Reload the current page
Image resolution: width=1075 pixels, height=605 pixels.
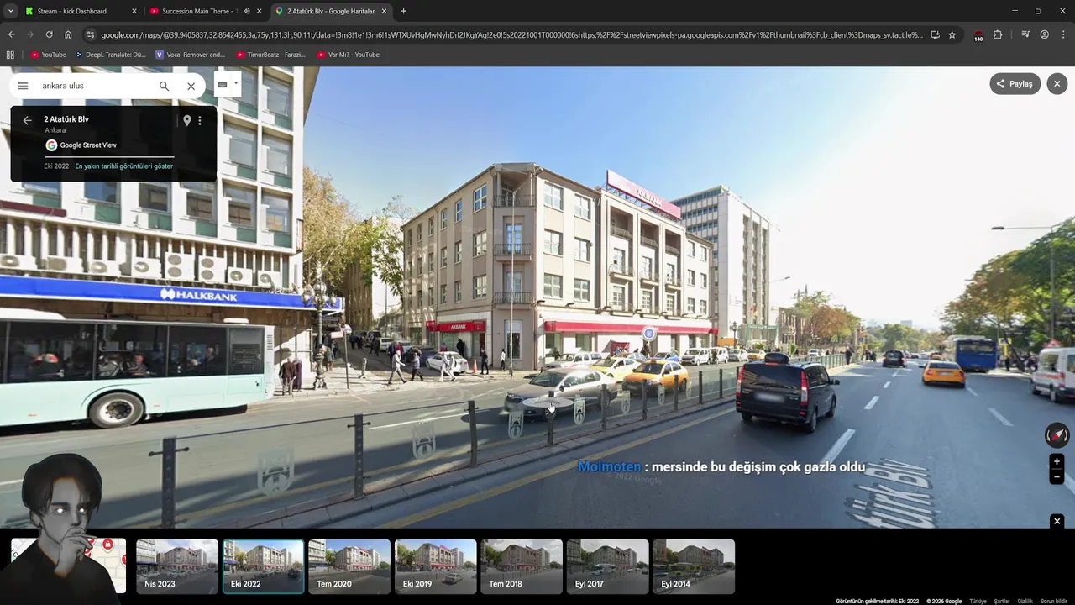coord(49,34)
